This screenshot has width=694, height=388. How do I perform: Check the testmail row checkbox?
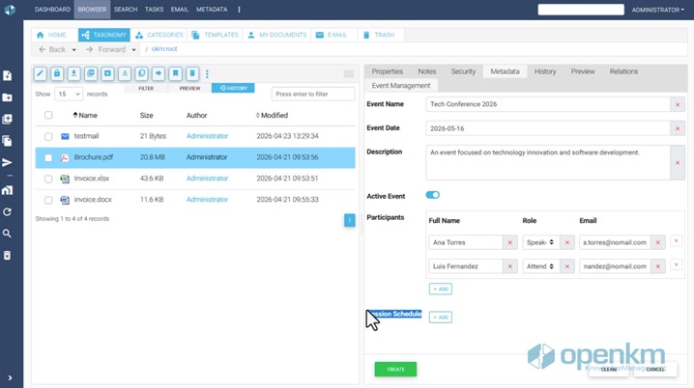48,136
